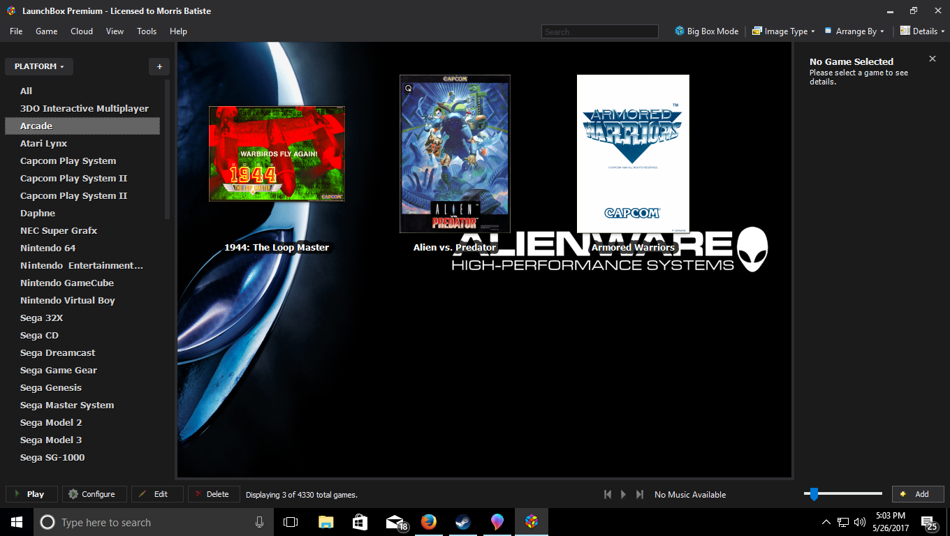
Task: Click the Edit button
Action: pyautogui.click(x=157, y=494)
